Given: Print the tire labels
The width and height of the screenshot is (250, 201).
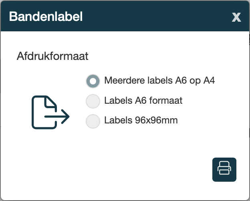Looking at the screenshot, I should click(224, 170).
